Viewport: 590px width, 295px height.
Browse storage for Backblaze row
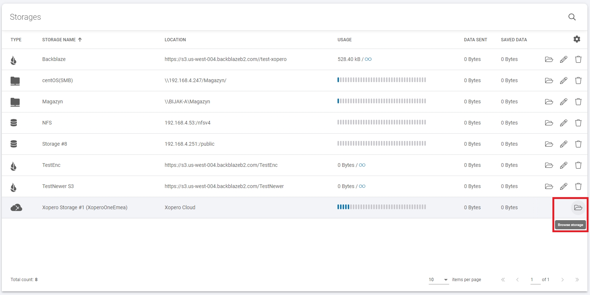click(x=549, y=60)
